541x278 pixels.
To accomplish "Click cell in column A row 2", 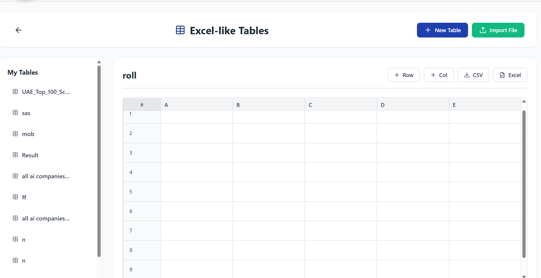I will click(x=197, y=133).
